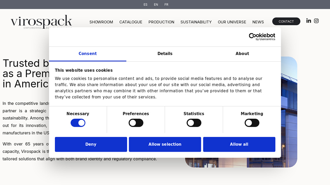330x185 pixels.
Task: Turn on the Marketing cookies toggle
Action: [252, 123]
